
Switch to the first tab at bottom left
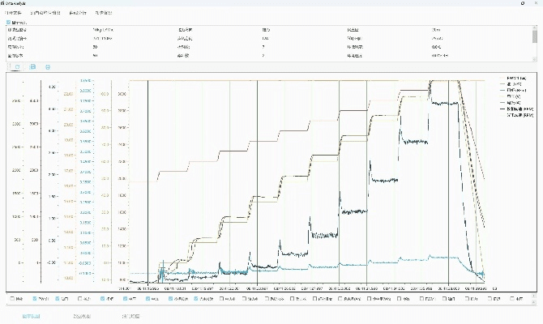tap(31, 316)
